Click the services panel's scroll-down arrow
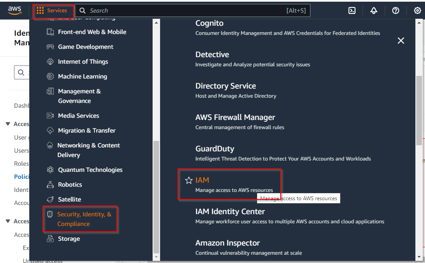This screenshot has height=263, width=425. [419, 257]
